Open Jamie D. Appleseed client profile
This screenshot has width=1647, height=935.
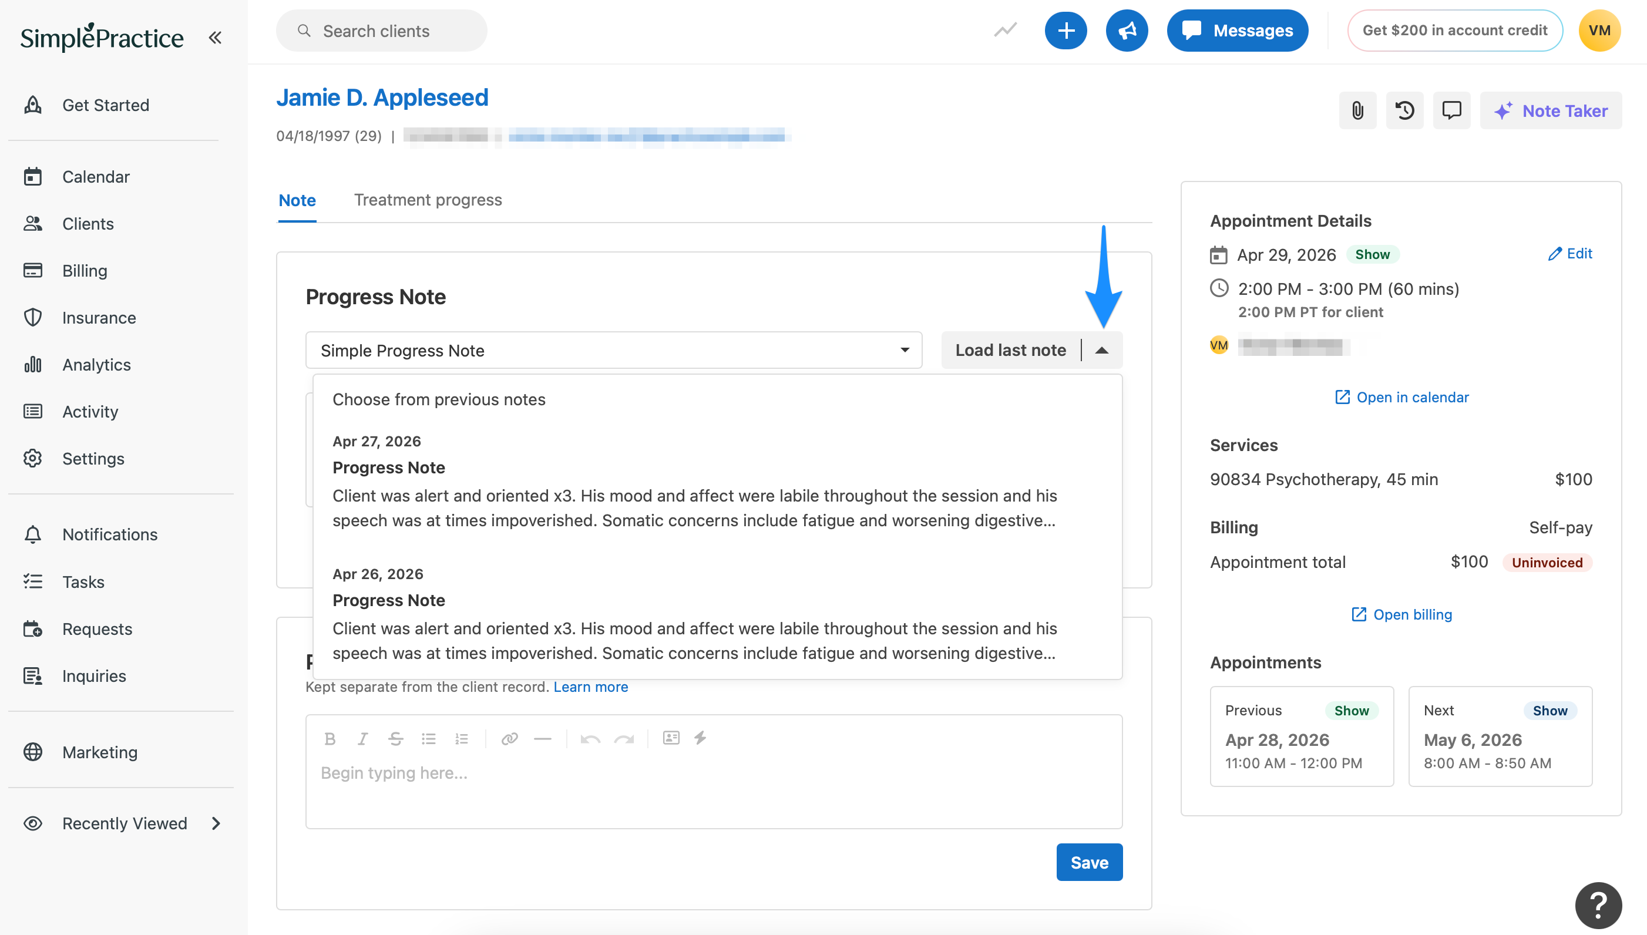382,97
